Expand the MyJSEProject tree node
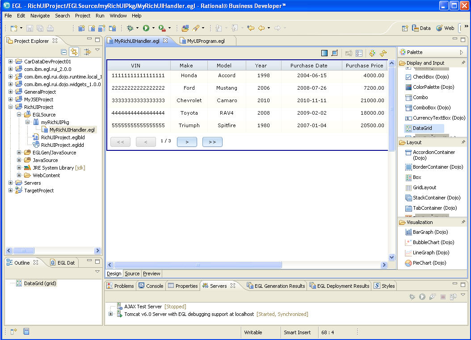This screenshot has height=340, width=471. (x=11, y=99)
